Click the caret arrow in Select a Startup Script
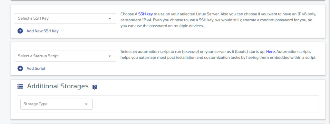This screenshot has height=124, width=330. [x=110, y=56]
